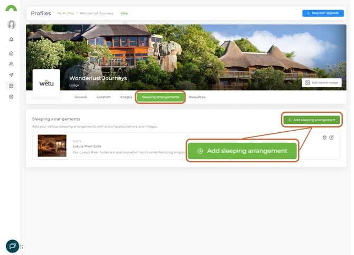The width and height of the screenshot is (354, 255).
Task: Click the Request upgrade button
Action: coord(322,13)
